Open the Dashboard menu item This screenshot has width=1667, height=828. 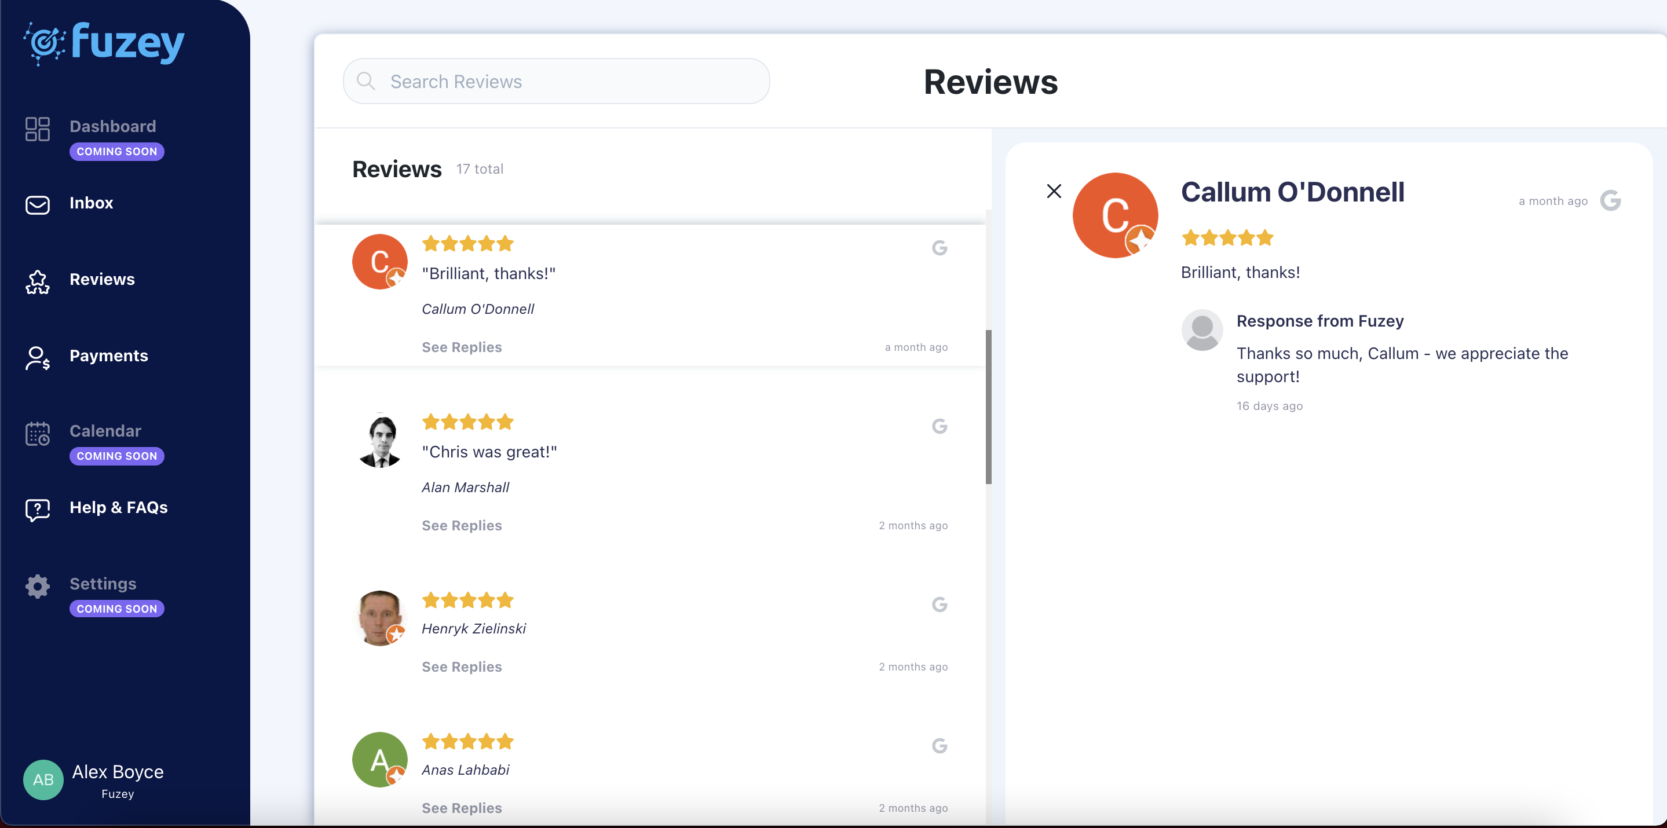coord(112,126)
